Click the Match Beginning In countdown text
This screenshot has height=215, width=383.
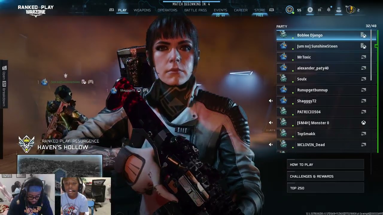pyautogui.click(x=191, y=4)
